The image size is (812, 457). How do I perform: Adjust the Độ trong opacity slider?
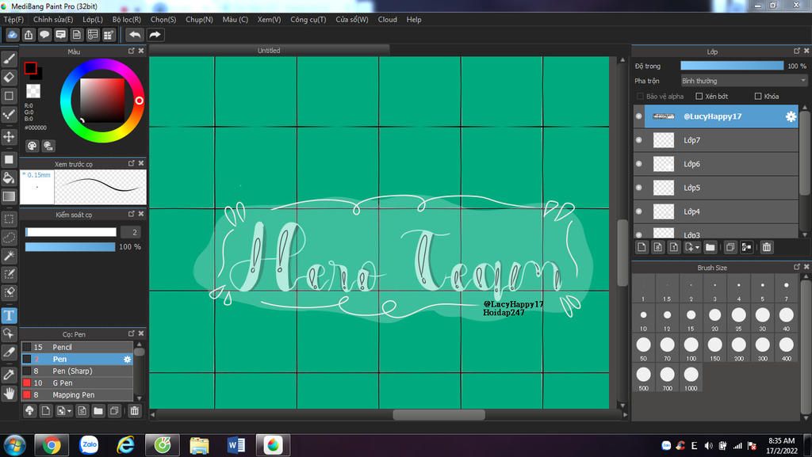(732, 66)
